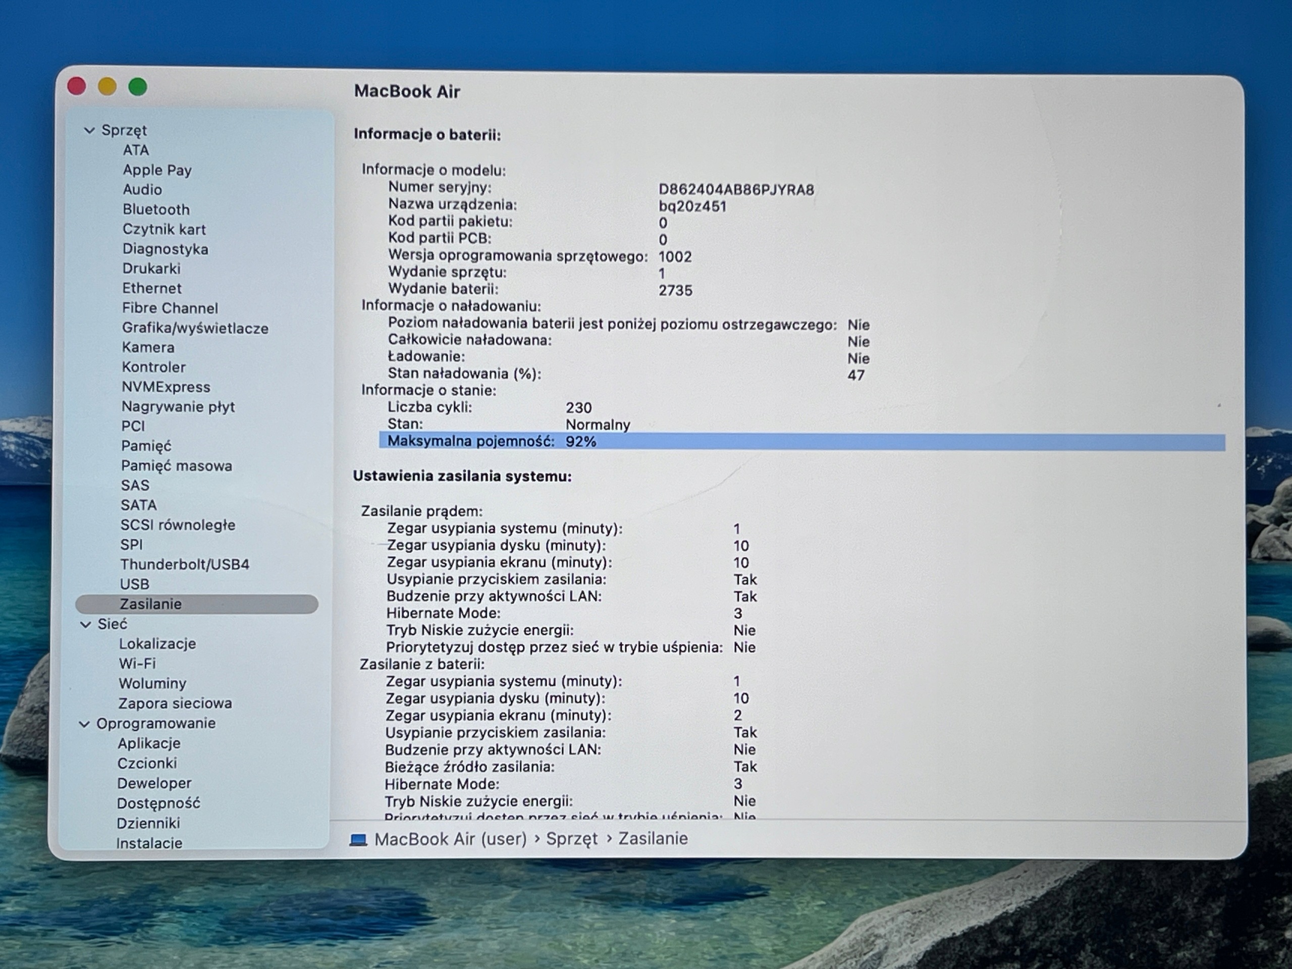The image size is (1292, 969).
Task: Select Dzienniki in the sidebar
Action: [148, 823]
